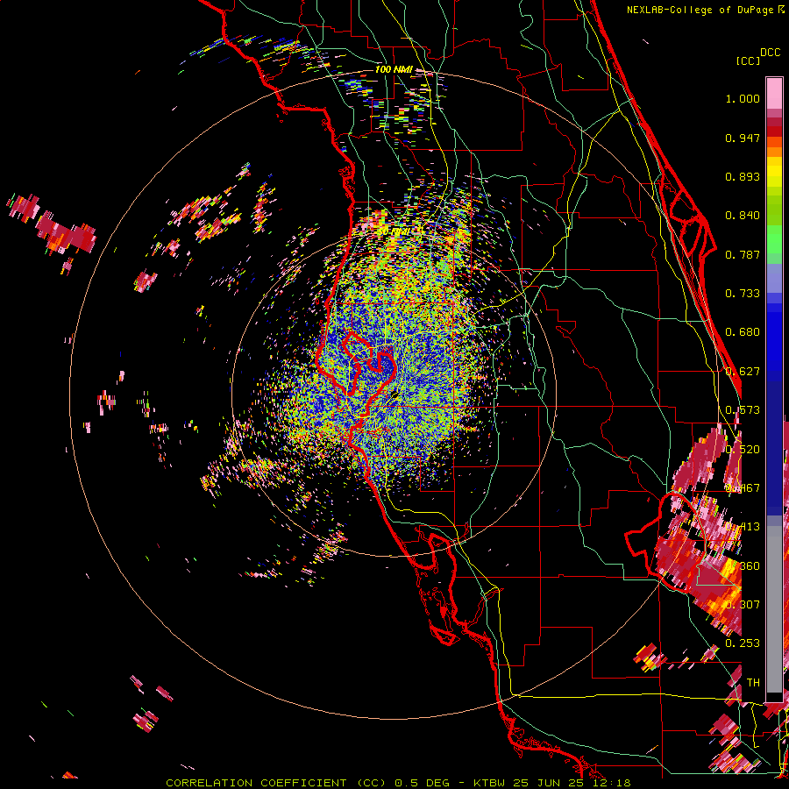Image resolution: width=789 pixels, height=789 pixels.
Task: Select the 0.253 scale value
Action: click(743, 643)
